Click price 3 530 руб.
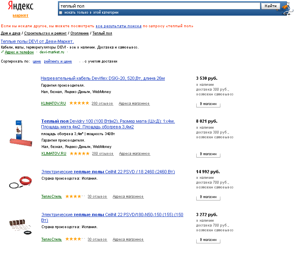Viewport: 298px width, 253px height. click(207, 78)
